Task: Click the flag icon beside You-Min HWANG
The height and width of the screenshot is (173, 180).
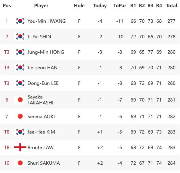Action: pos(20,21)
